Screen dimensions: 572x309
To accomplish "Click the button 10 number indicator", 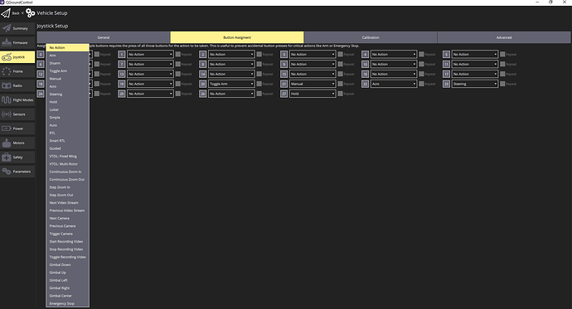I will [365, 64].
